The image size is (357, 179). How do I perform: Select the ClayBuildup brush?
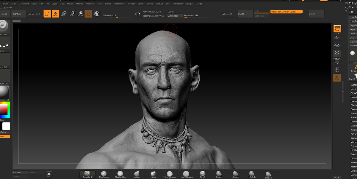click(120, 174)
